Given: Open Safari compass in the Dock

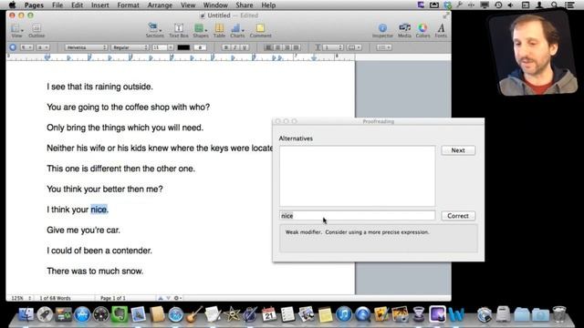Looking at the screenshot, I should 175,315.
